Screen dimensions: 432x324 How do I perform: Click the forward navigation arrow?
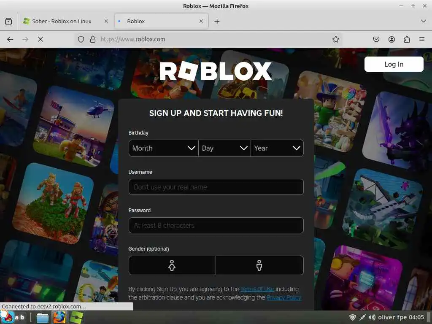click(25, 39)
